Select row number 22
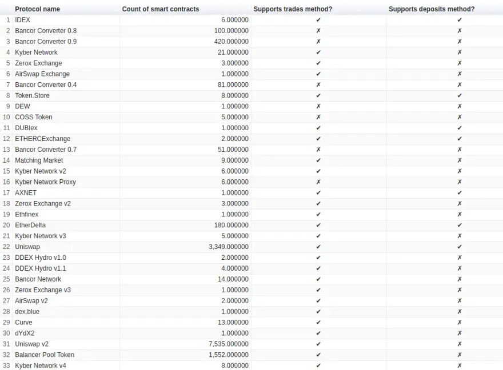The height and width of the screenshot is (370, 503). coord(6,247)
